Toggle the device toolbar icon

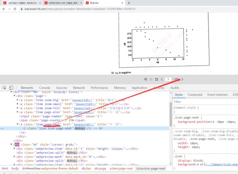coord(11,88)
